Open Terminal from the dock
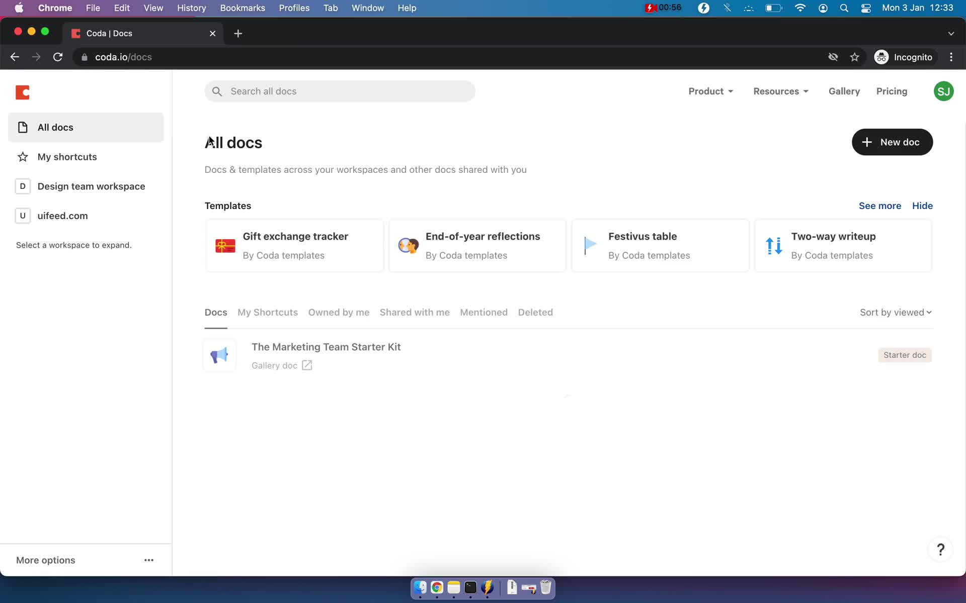This screenshot has width=966, height=603. coord(470,587)
